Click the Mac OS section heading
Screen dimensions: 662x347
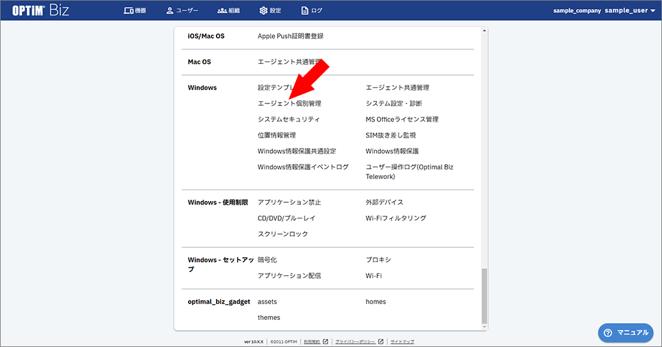199,62
